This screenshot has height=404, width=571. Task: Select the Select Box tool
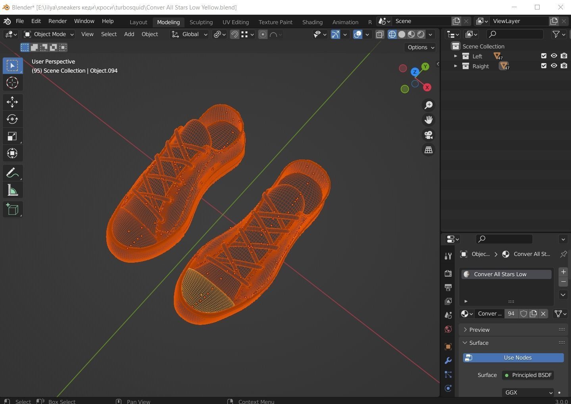coord(12,65)
